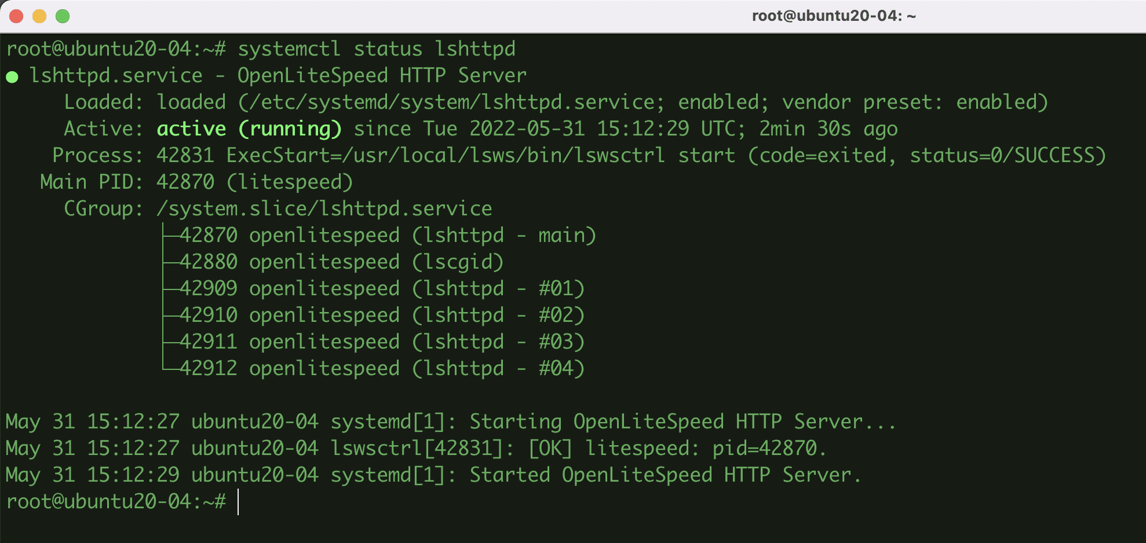The height and width of the screenshot is (543, 1146).
Task: Click the 'Starting OpenLiteSpeed HTTP Server...' log line
Action: [683, 422]
